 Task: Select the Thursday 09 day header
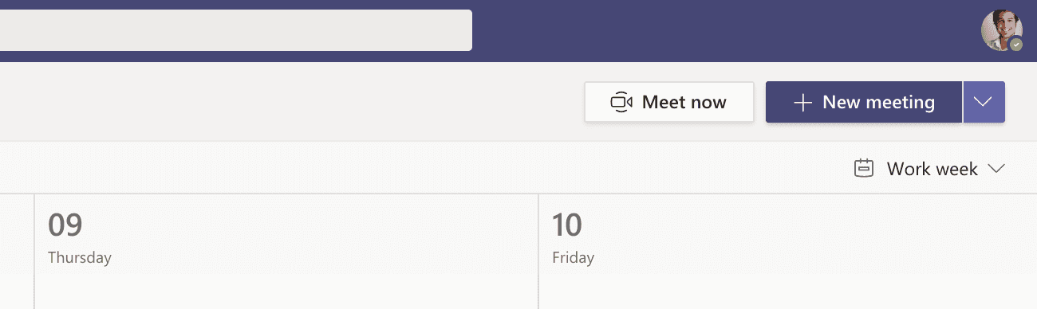[286, 237]
